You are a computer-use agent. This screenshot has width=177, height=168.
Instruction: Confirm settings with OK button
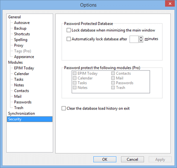(105, 159)
